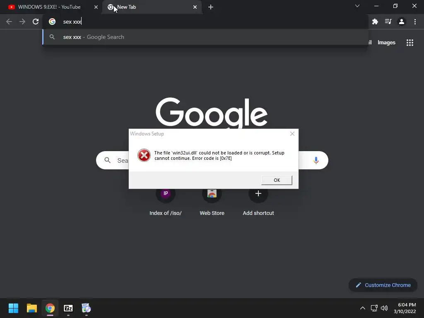Click the Chrome taskbar icon
This screenshot has height=318, width=424.
tap(50, 308)
